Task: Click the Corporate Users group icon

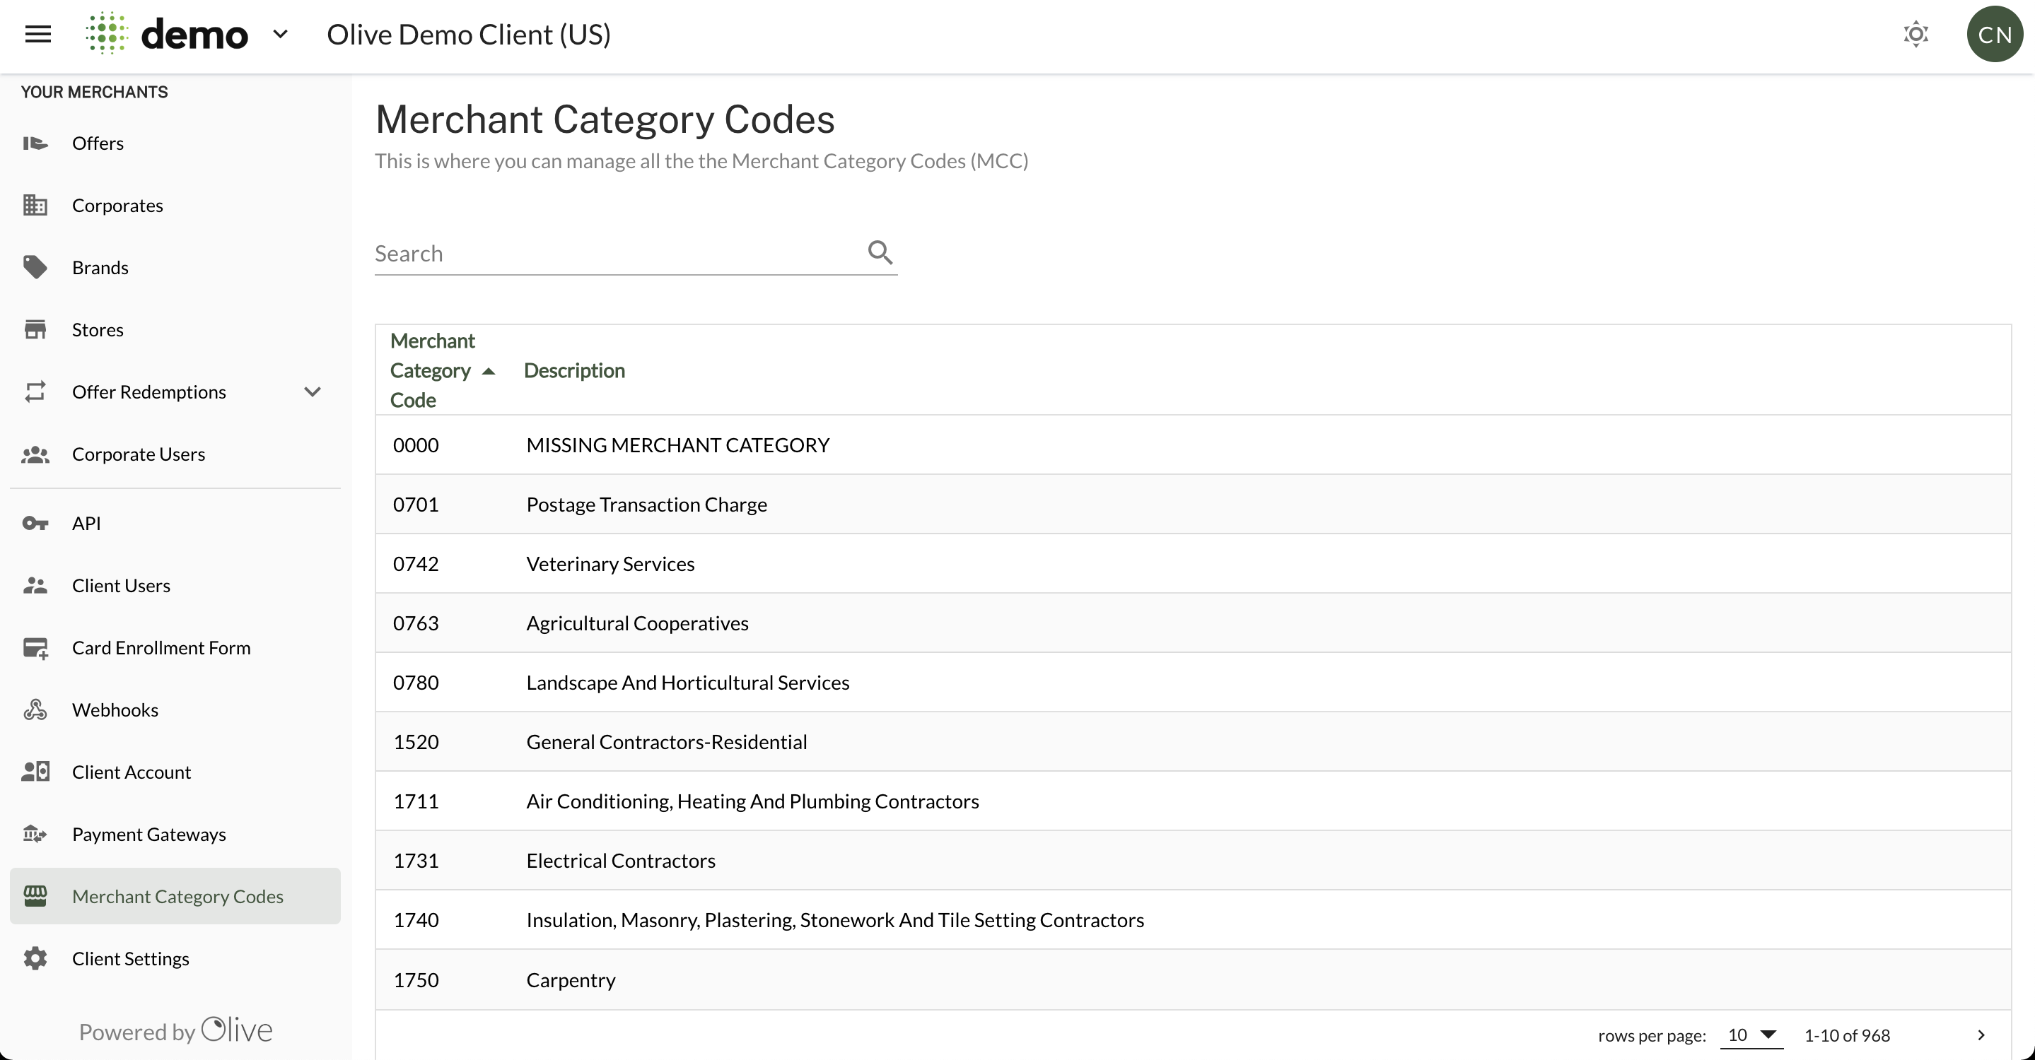Action: (35, 454)
